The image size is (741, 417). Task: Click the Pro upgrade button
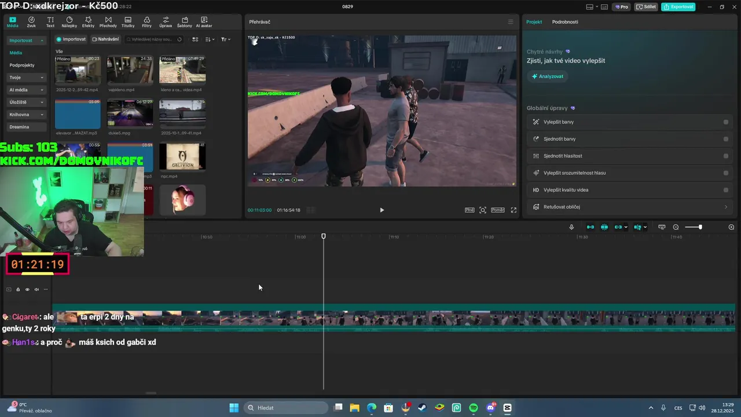point(622,7)
